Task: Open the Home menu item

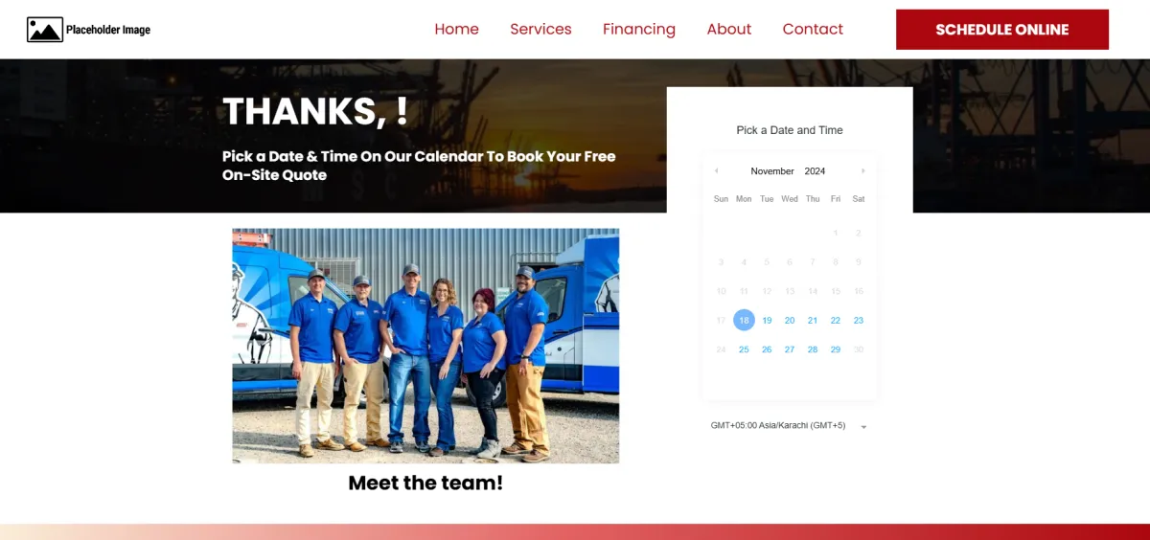Action: click(x=456, y=29)
